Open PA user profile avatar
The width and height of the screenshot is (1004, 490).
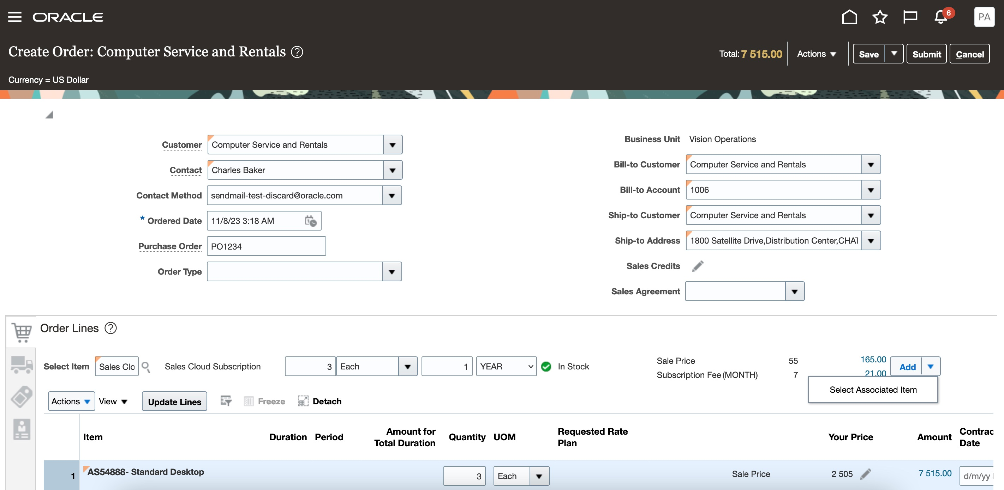click(x=984, y=17)
